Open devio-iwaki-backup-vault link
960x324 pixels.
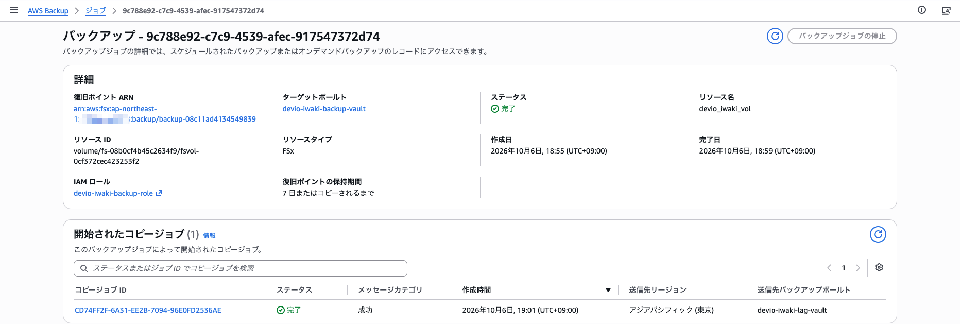tap(324, 109)
